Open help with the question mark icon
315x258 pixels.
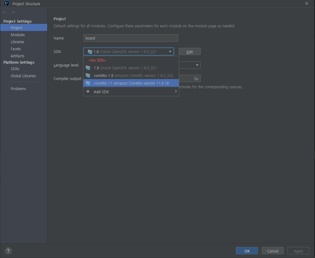(x=8, y=251)
